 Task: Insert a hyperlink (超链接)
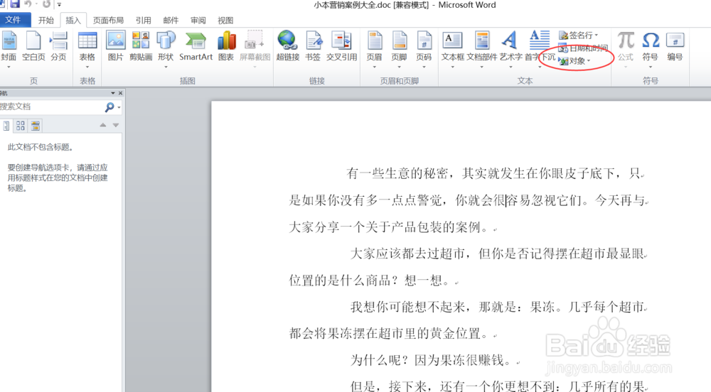point(288,47)
